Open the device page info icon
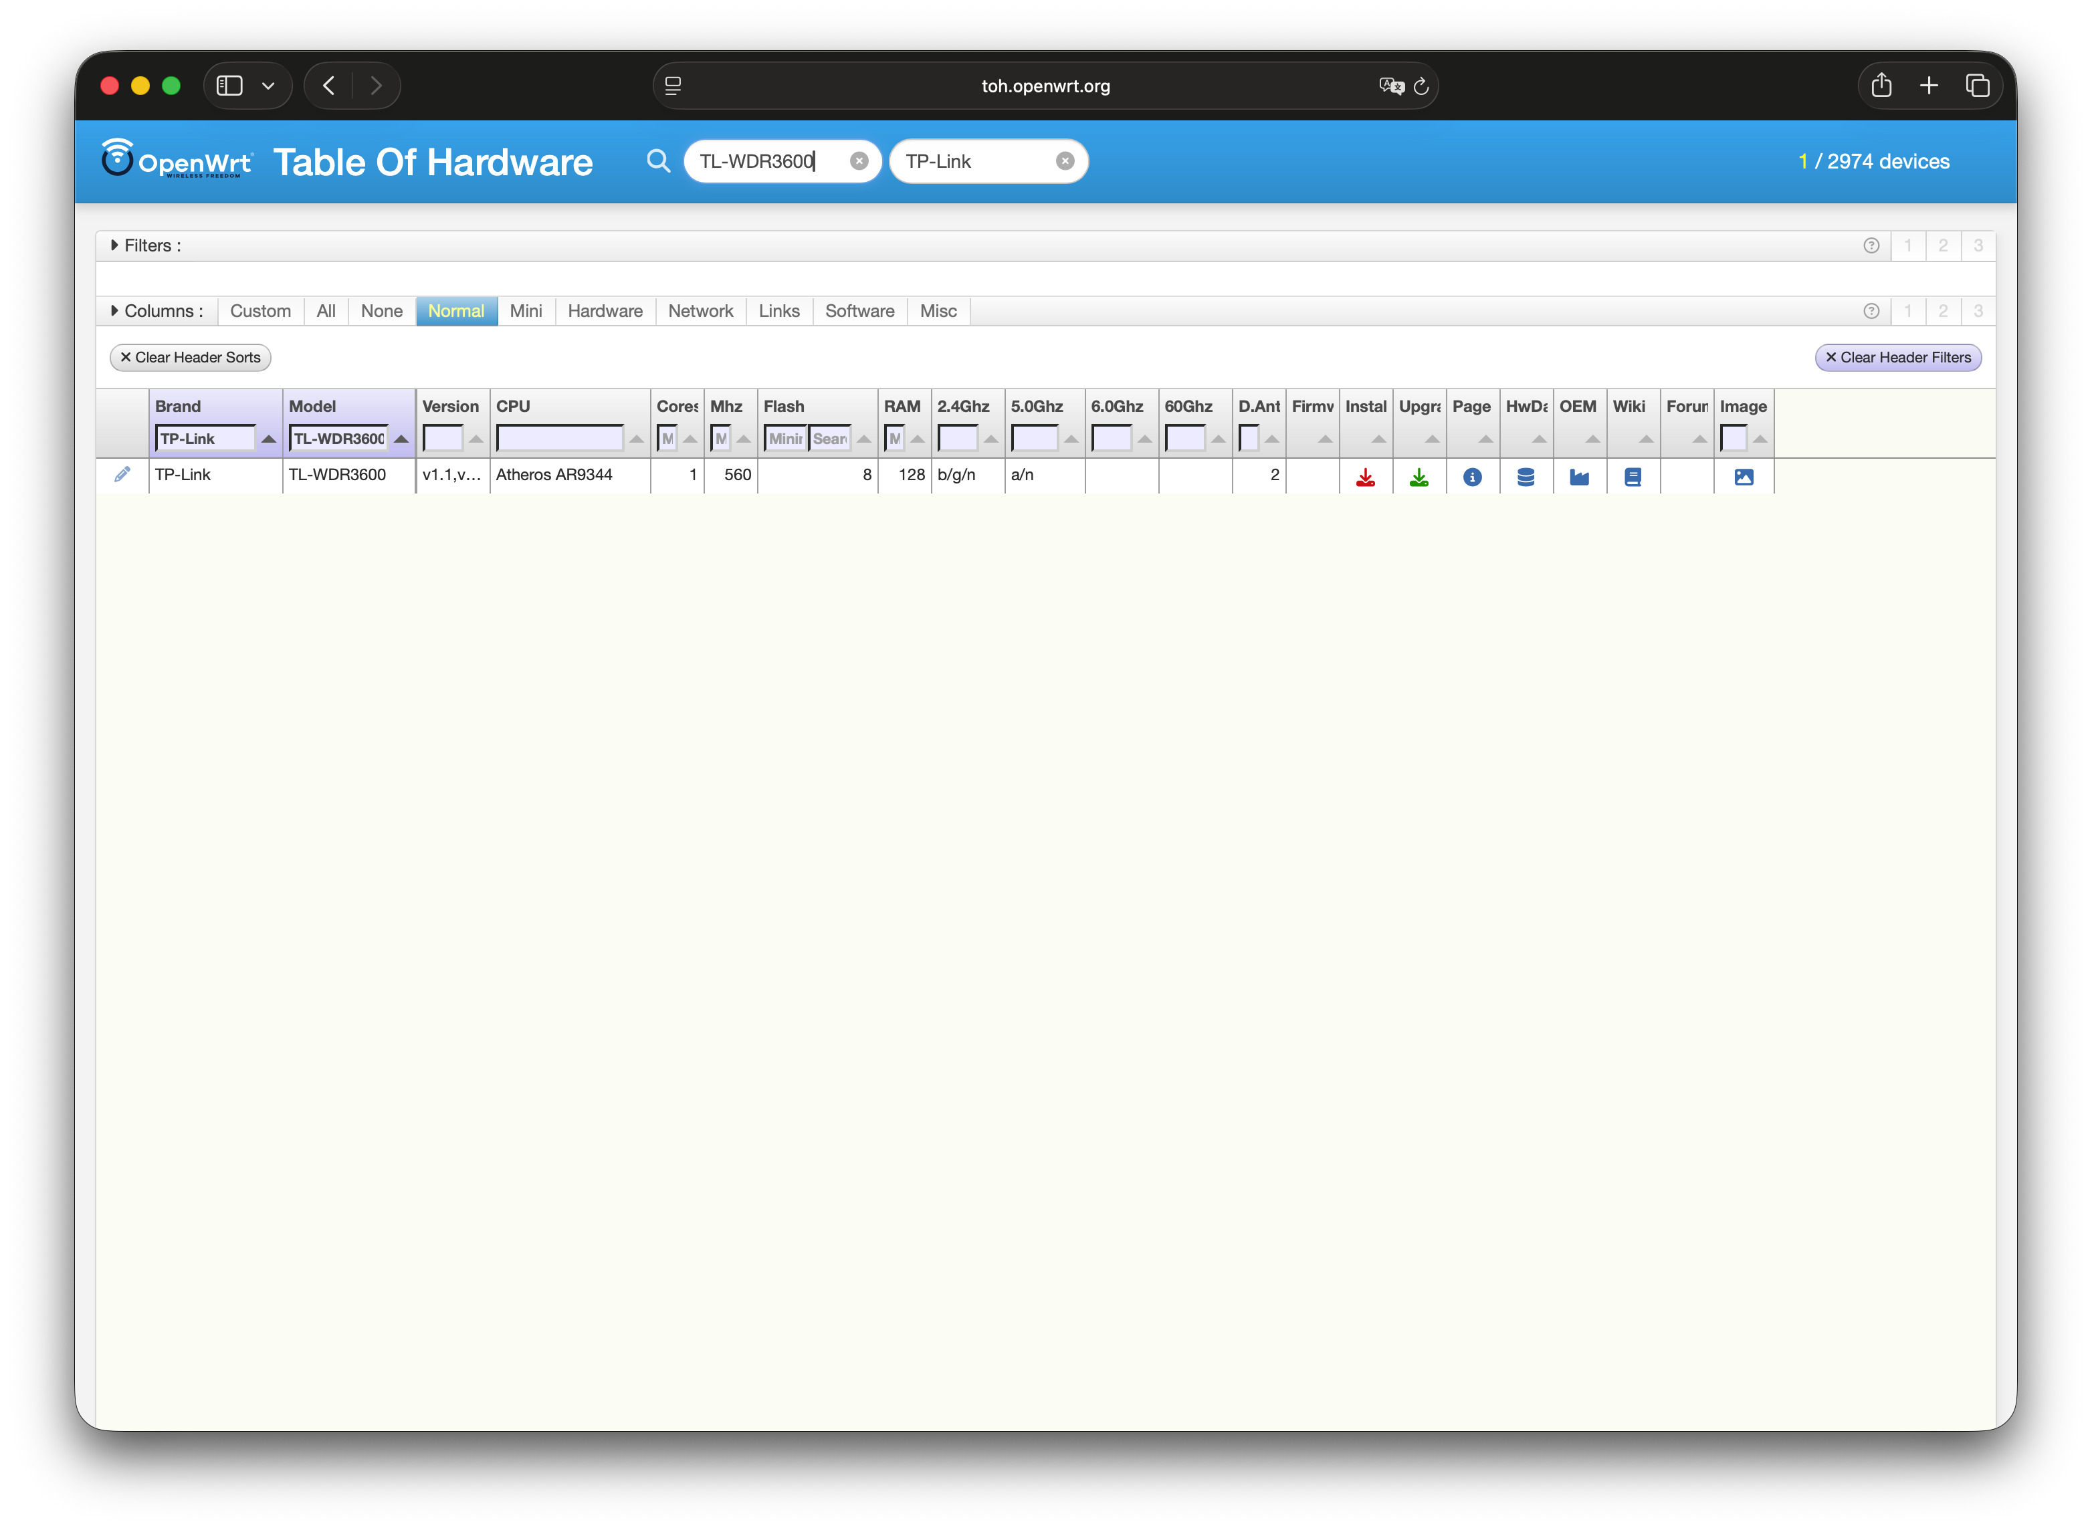The image size is (2092, 1530). pyautogui.click(x=1473, y=477)
